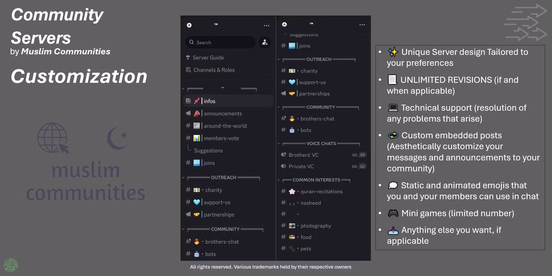Click the bar chart emoji on members-vote

tap(197, 138)
